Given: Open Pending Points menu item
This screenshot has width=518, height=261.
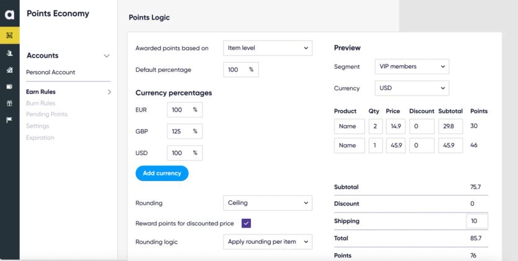Looking at the screenshot, I should [x=46, y=114].
